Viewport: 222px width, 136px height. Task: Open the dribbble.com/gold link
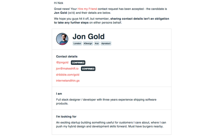point(68,74)
